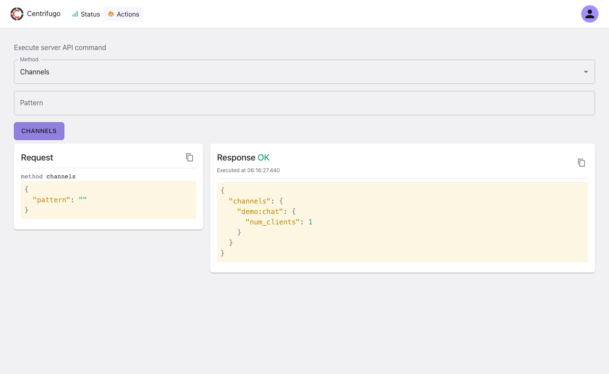Switch to the Actions tab
Image resolution: width=609 pixels, height=374 pixels.
(123, 14)
